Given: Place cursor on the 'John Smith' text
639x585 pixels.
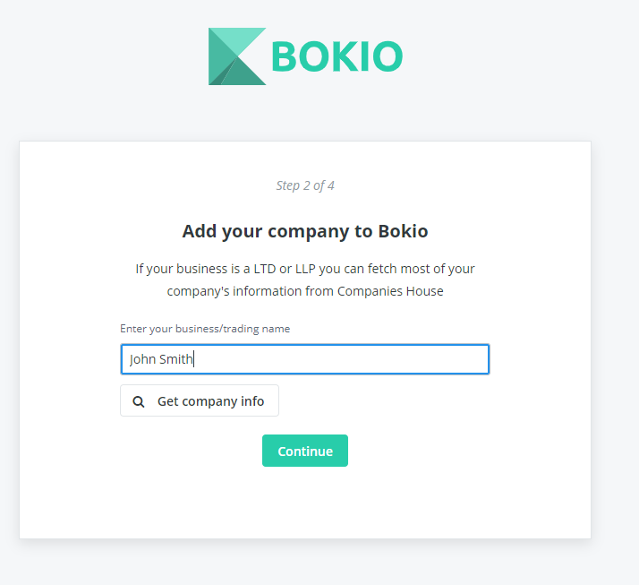Looking at the screenshot, I should pos(161,359).
